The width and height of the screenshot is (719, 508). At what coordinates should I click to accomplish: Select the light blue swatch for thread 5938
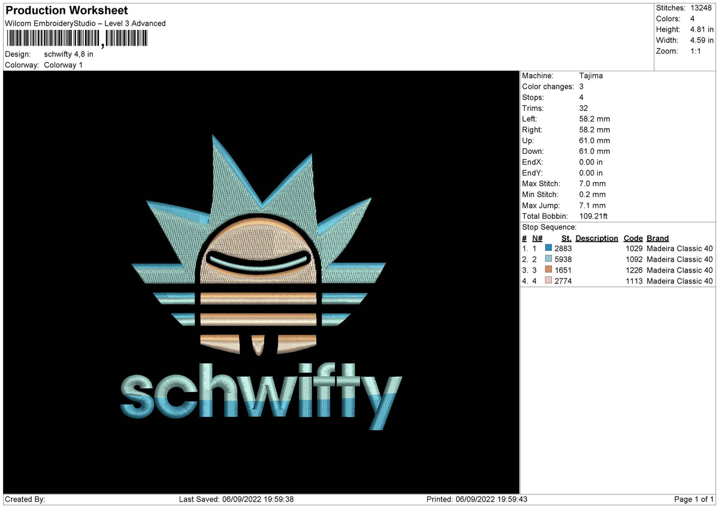coord(547,259)
